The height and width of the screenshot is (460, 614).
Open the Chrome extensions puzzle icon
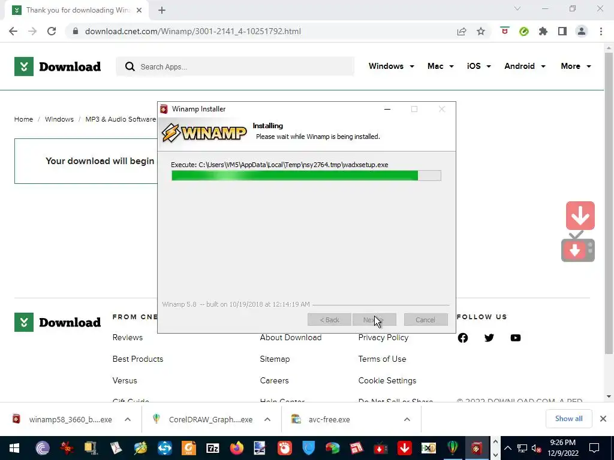point(543,31)
